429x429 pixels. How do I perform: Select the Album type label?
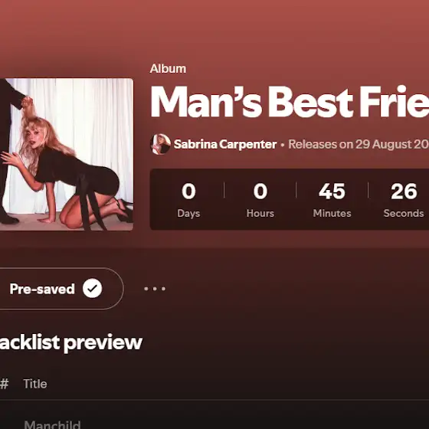pyautogui.click(x=168, y=69)
